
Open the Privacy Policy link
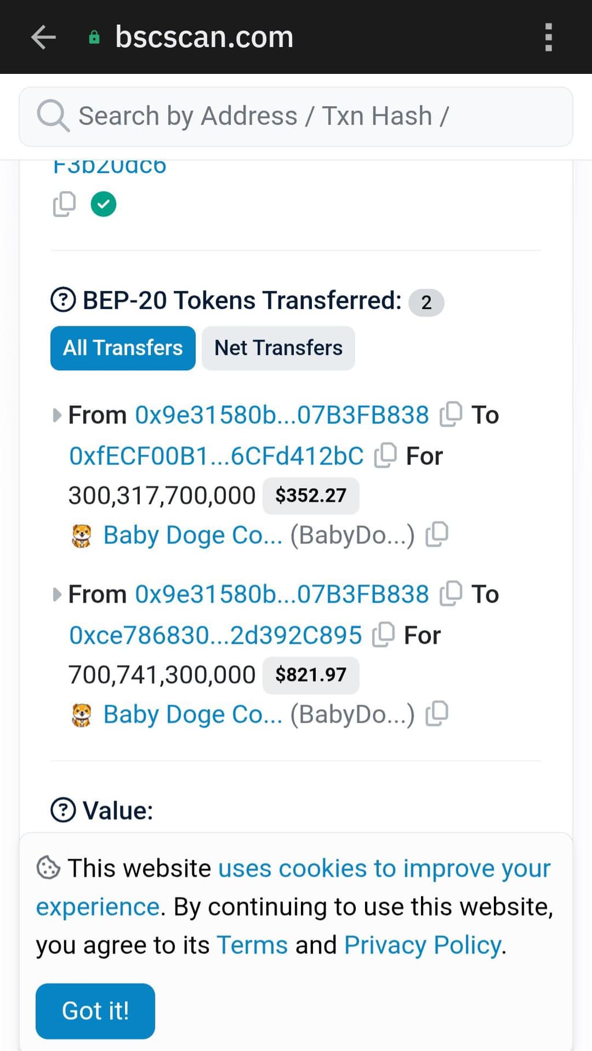423,945
